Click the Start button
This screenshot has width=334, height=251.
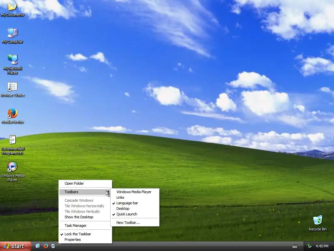pyautogui.click(x=15, y=246)
